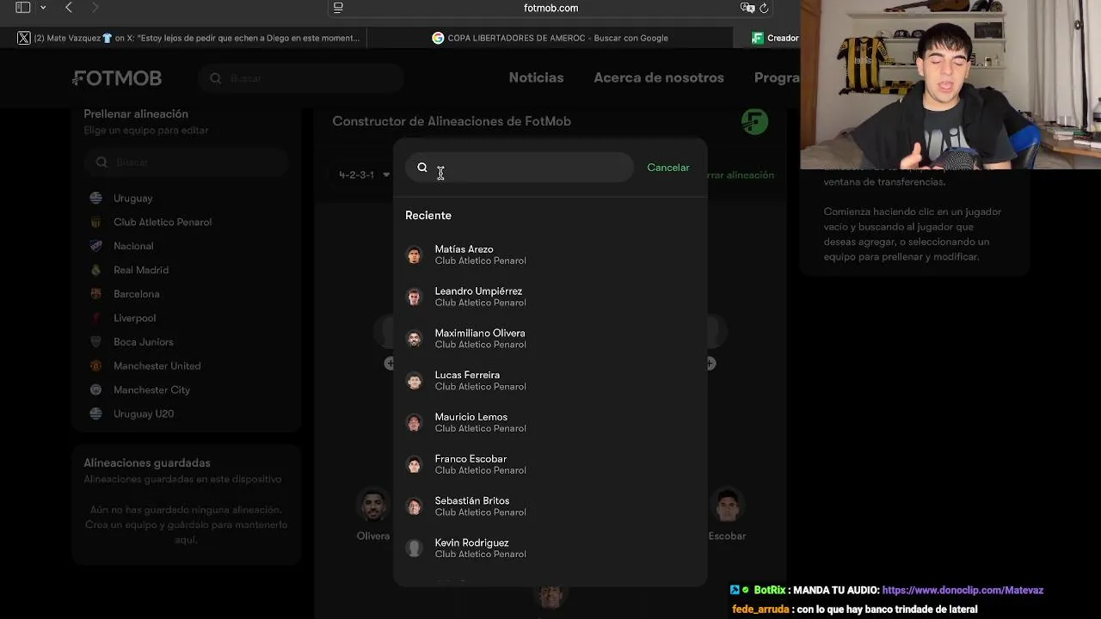Click the fotmob.com address bar
Screen dimensions: 1101x619
coord(550,8)
